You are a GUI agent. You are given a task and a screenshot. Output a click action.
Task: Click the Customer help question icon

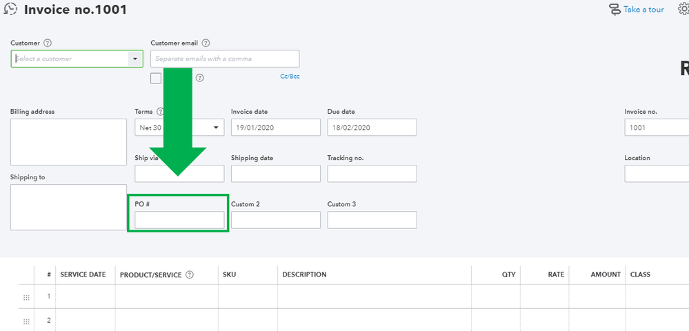(48, 43)
